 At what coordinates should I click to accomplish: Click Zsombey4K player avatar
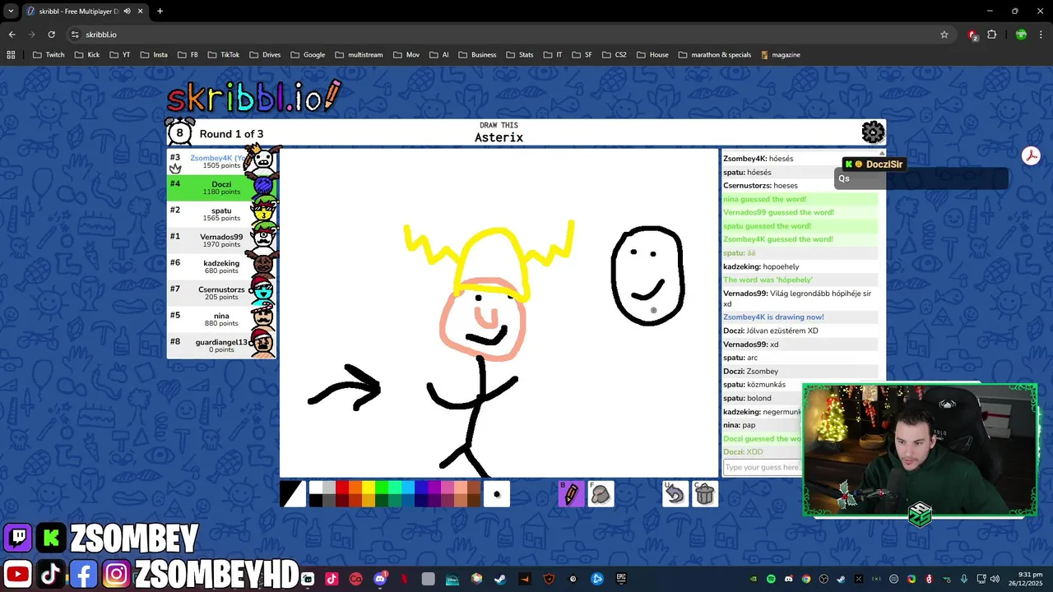coord(263,158)
